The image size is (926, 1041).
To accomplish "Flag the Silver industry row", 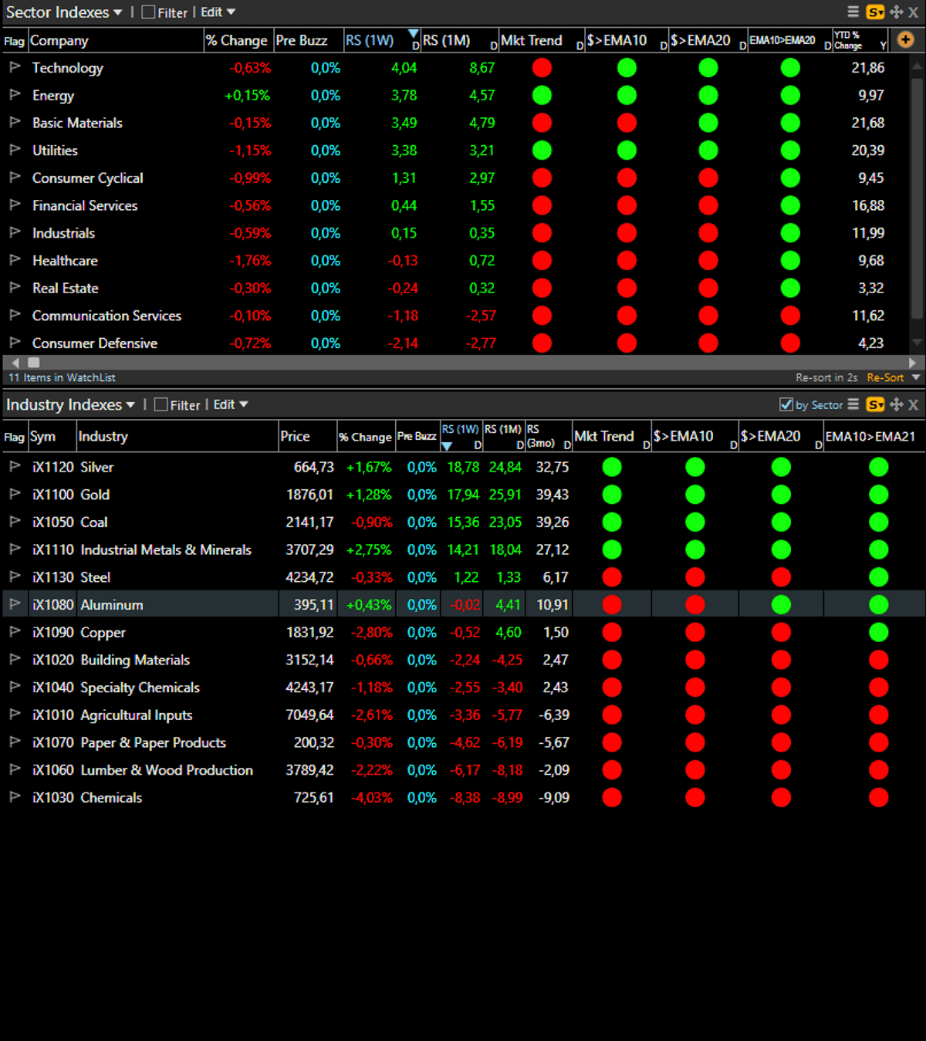I will 15,467.
